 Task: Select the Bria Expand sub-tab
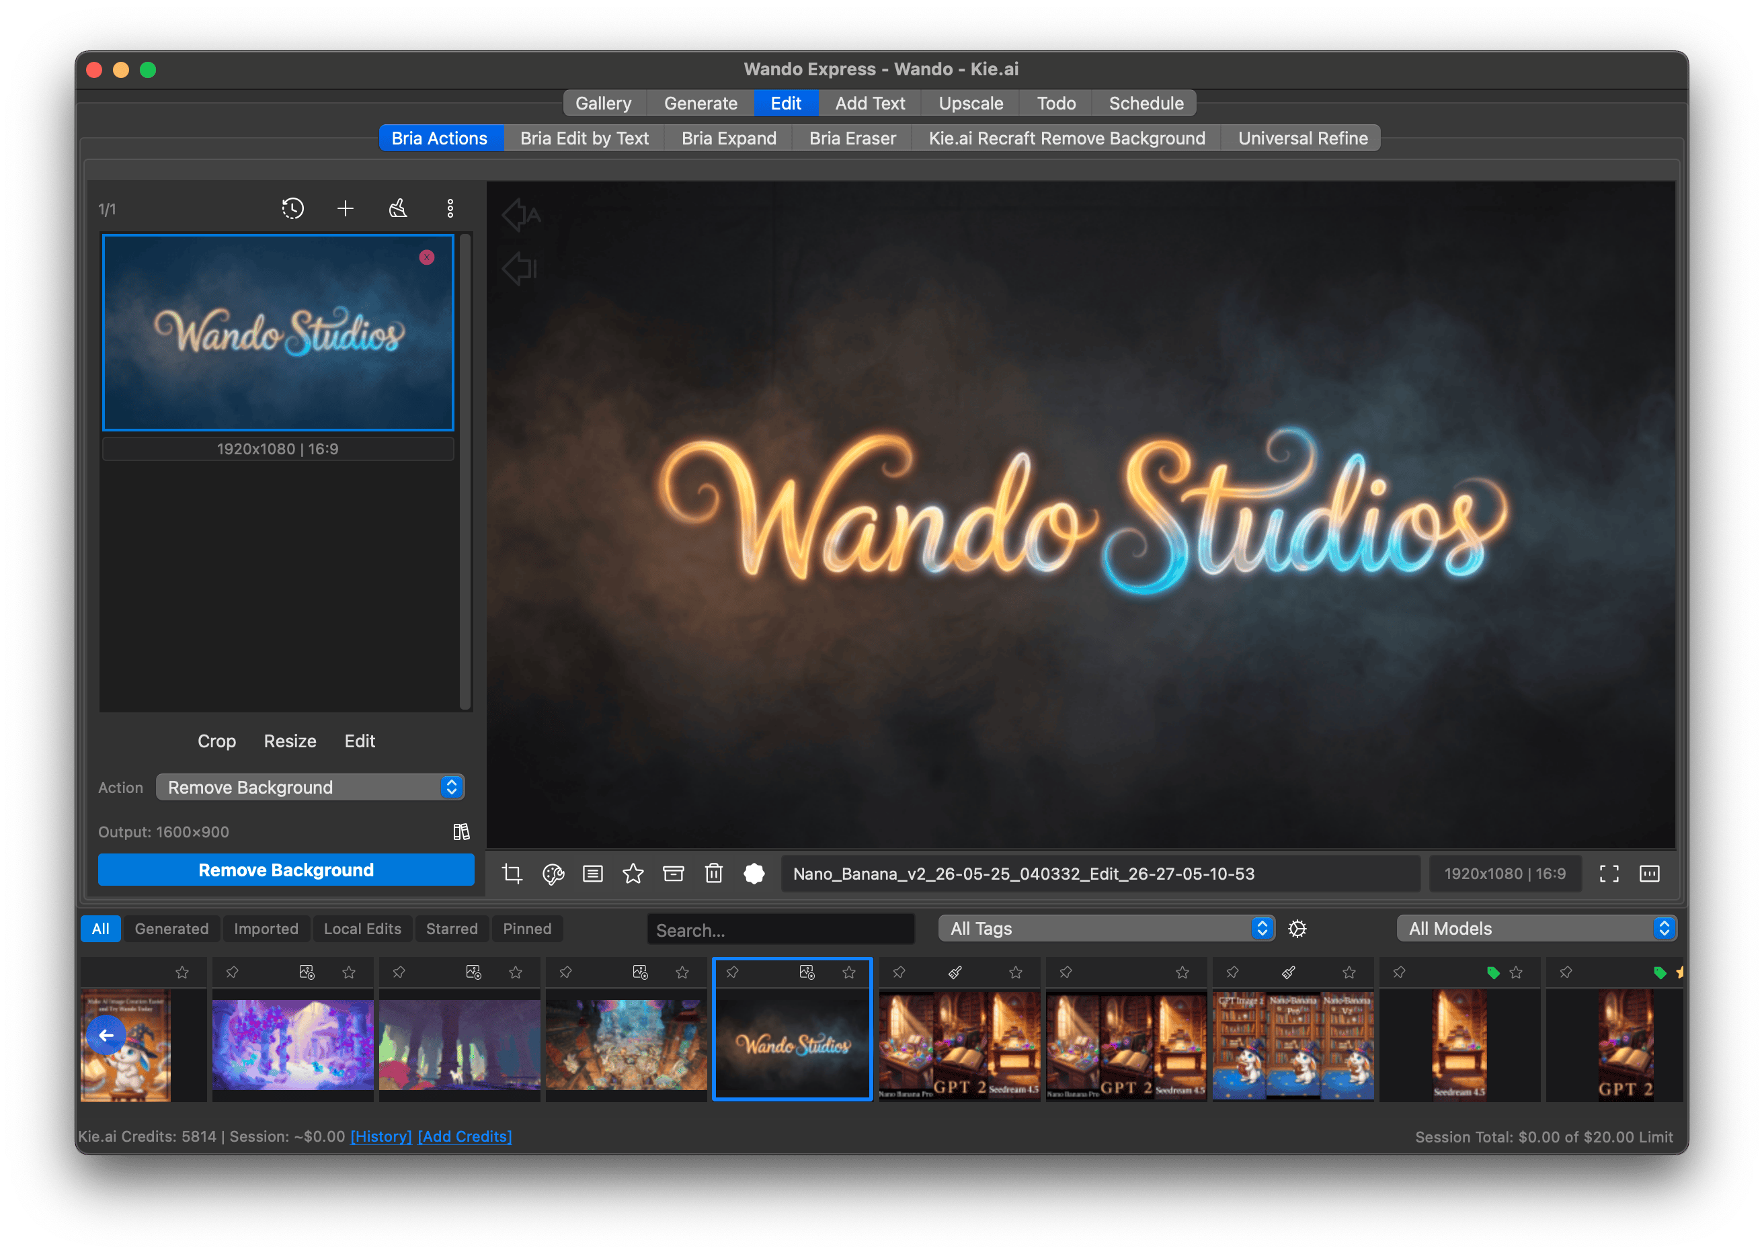click(728, 138)
